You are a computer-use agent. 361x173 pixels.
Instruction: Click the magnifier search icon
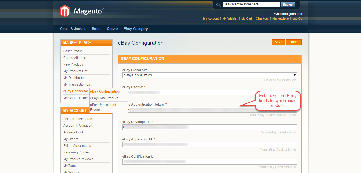click(218, 5)
